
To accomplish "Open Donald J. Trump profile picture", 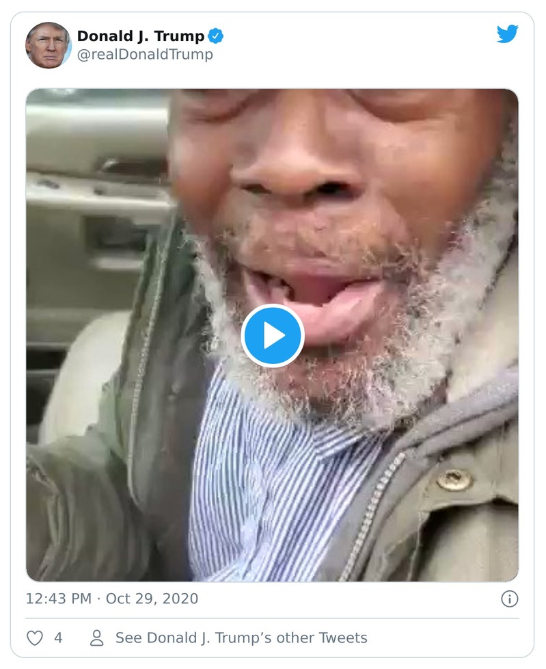I will (48, 45).
